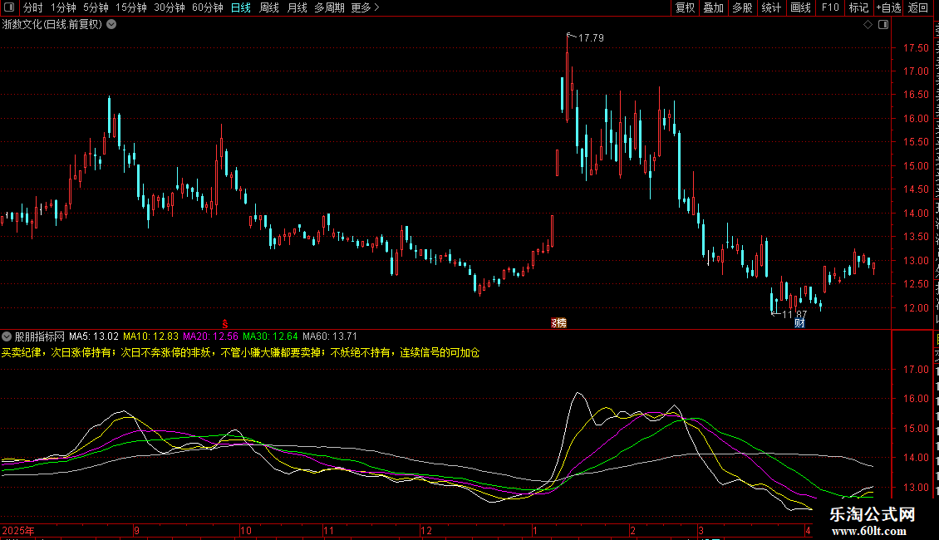Click the 浙数文化(日线.前复权) chart title
Viewport: 939px width, 540px height.
coord(52,25)
